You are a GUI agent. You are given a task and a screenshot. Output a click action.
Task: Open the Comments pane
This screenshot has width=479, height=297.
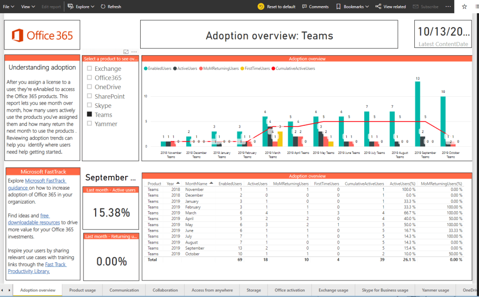point(305,7)
